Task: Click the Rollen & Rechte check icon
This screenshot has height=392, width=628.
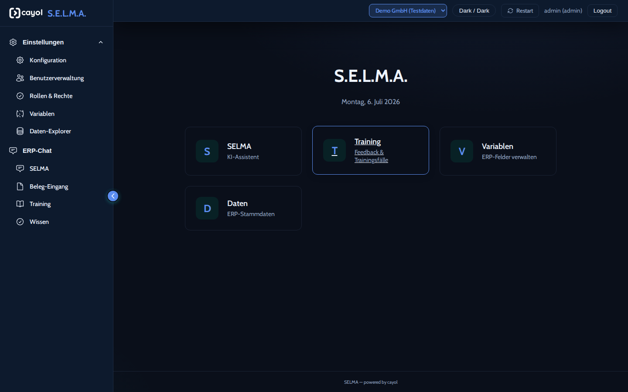Action: pos(20,96)
